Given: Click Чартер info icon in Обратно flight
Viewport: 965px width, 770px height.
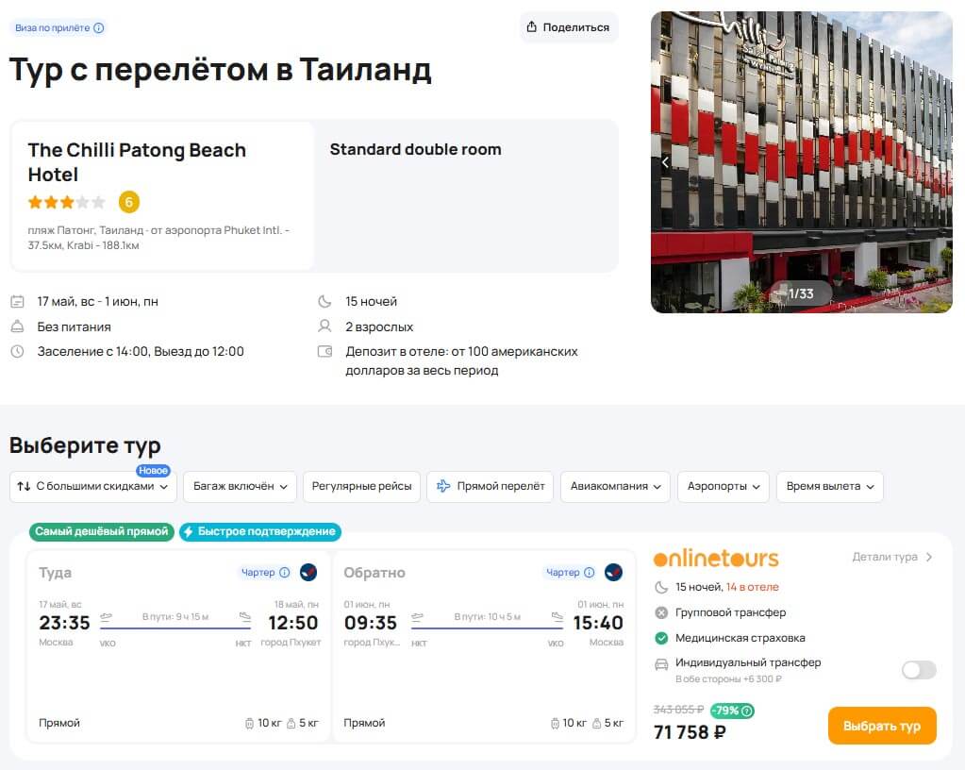Looking at the screenshot, I should 589,573.
